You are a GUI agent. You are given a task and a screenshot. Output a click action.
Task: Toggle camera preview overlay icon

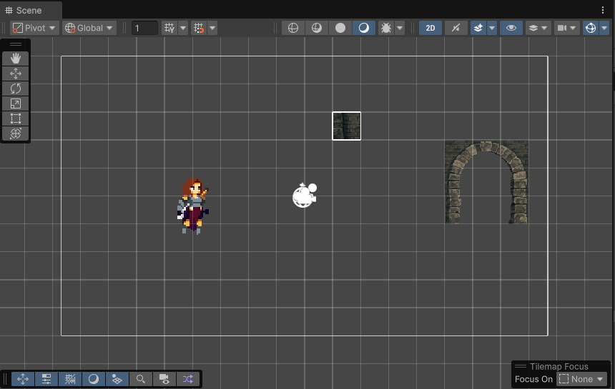(x=164, y=379)
